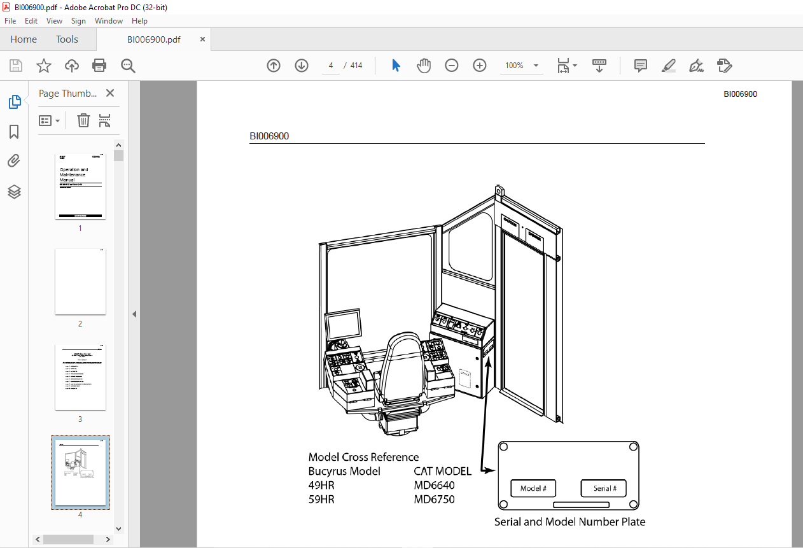
Task: Select the arrow Selection tool
Action: pyautogui.click(x=396, y=66)
